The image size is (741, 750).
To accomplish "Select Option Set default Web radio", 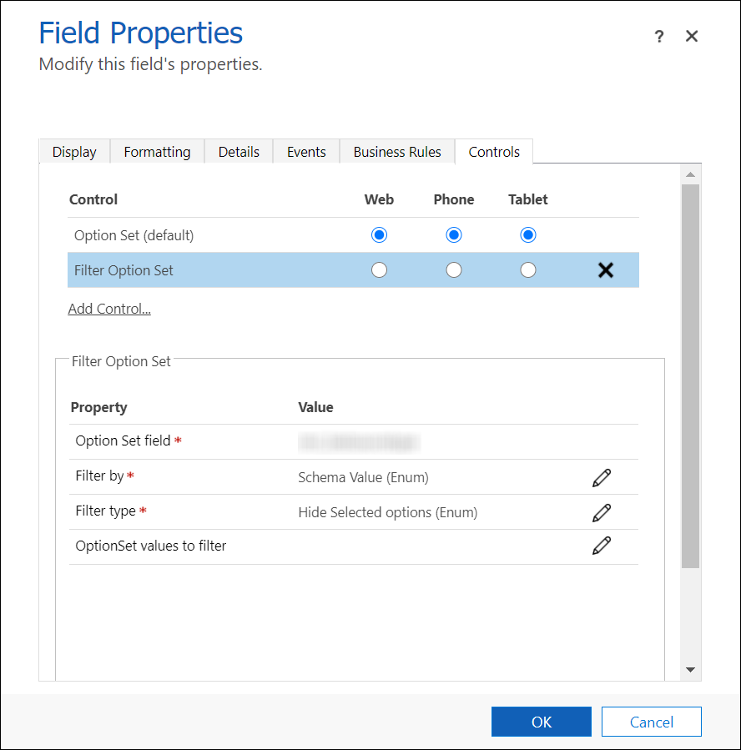I will 379,235.
